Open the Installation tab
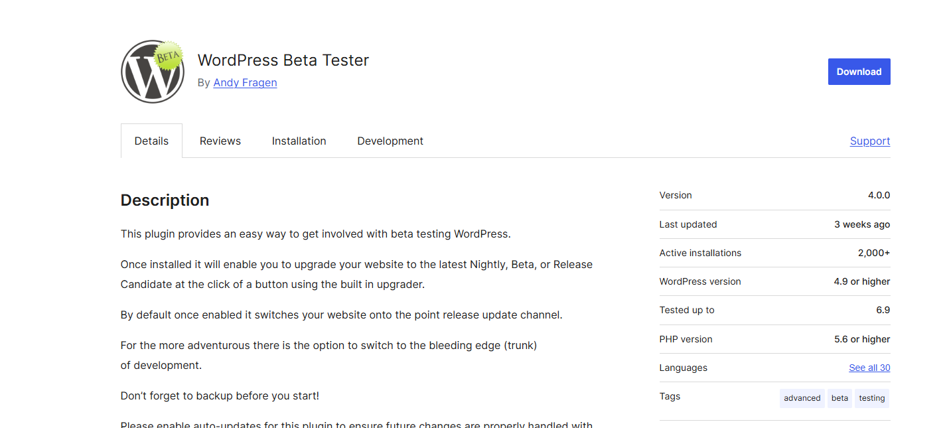The width and height of the screenshot is (947, 428). click(299, 141)
